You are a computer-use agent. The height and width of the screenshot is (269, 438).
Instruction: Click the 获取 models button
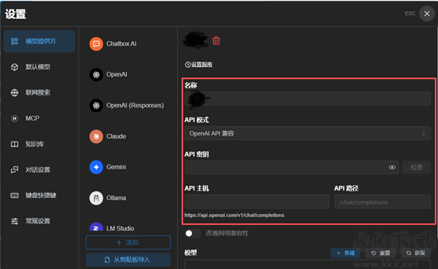click(415, 253)
